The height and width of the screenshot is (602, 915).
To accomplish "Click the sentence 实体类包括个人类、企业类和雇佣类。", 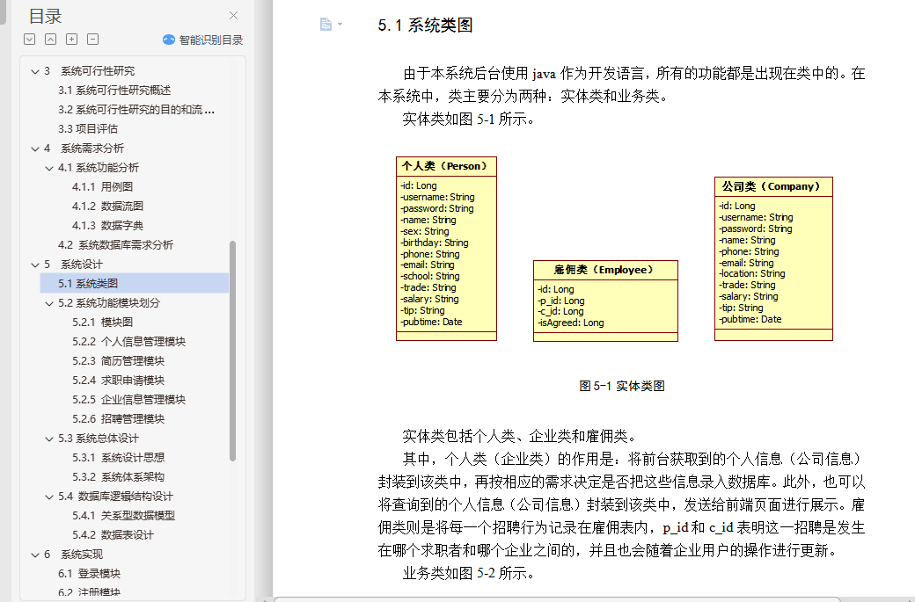I will pos(520,436).
